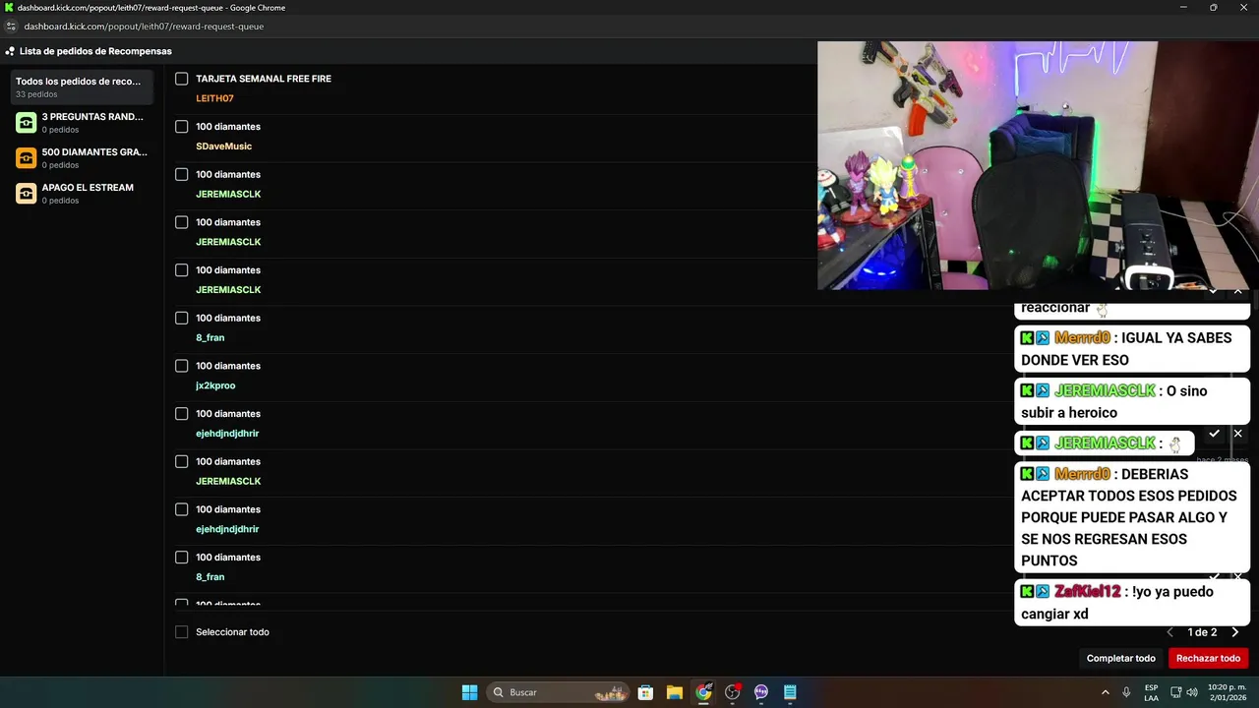Click the webcam preview of the room
The image size is (1259, 708).
(1038, 165)
